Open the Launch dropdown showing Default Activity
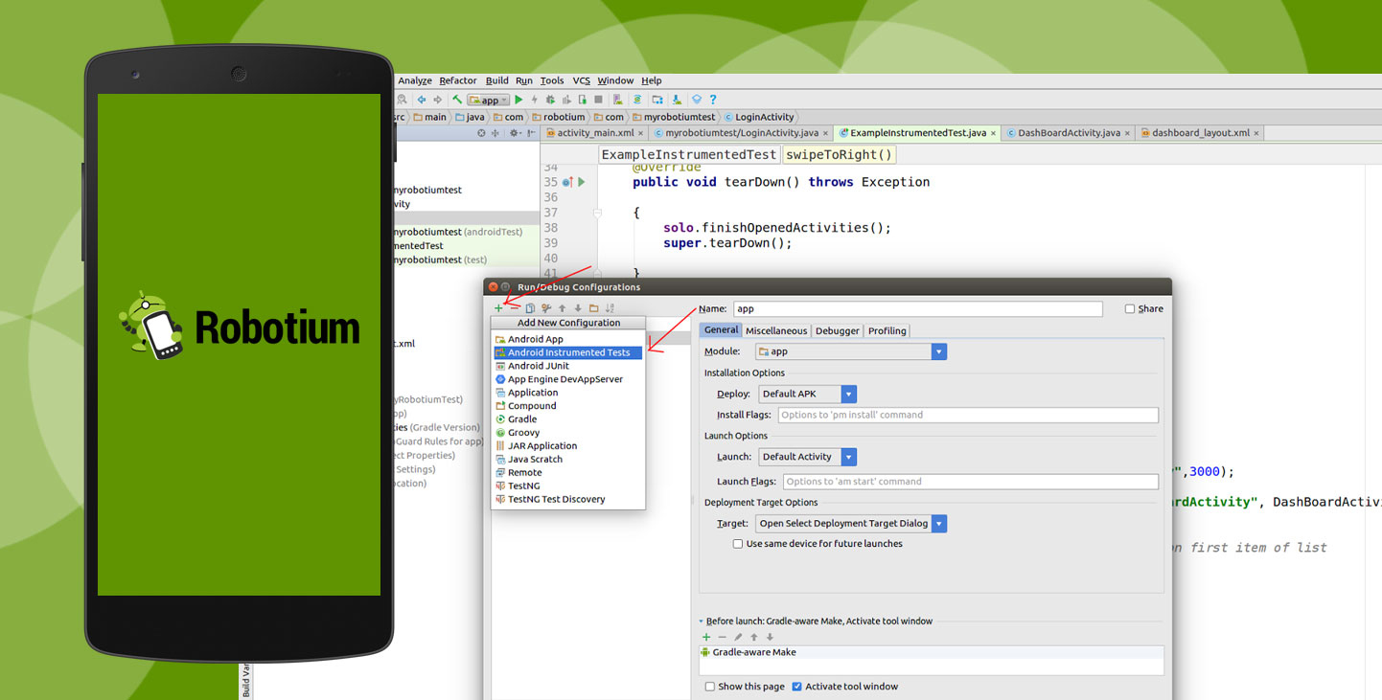Viewport: 1382px width, 700px height. (x=808, y=457)
